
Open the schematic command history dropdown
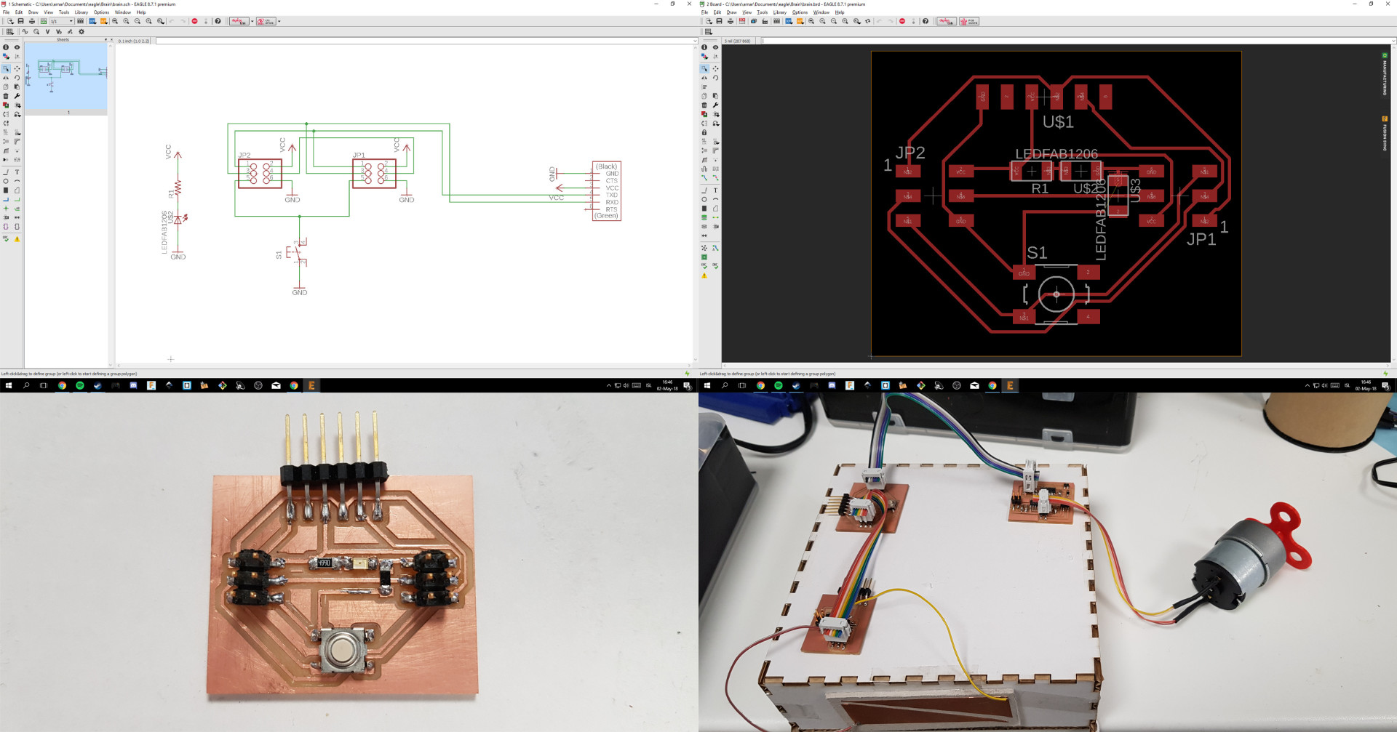coord(695,41)
